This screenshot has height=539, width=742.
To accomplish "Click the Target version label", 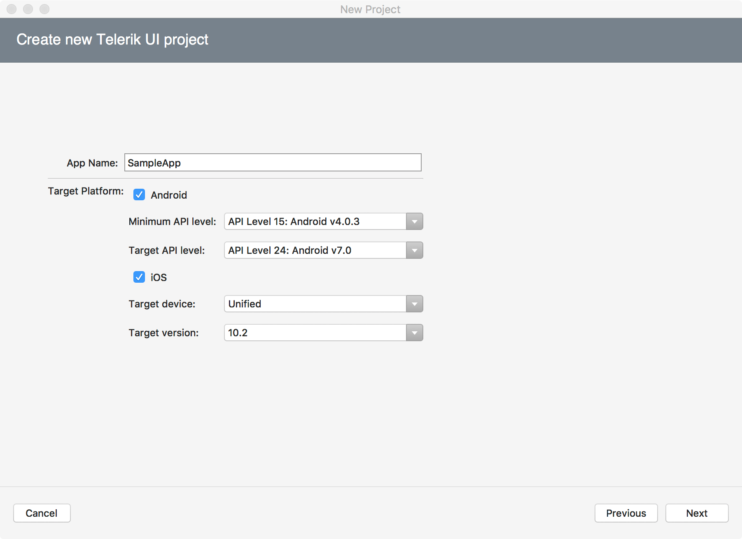I will coord(163,333).
